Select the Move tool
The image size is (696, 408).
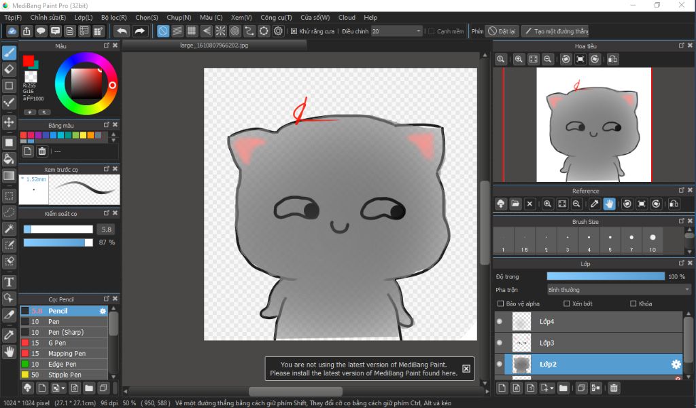pos(9,122)
